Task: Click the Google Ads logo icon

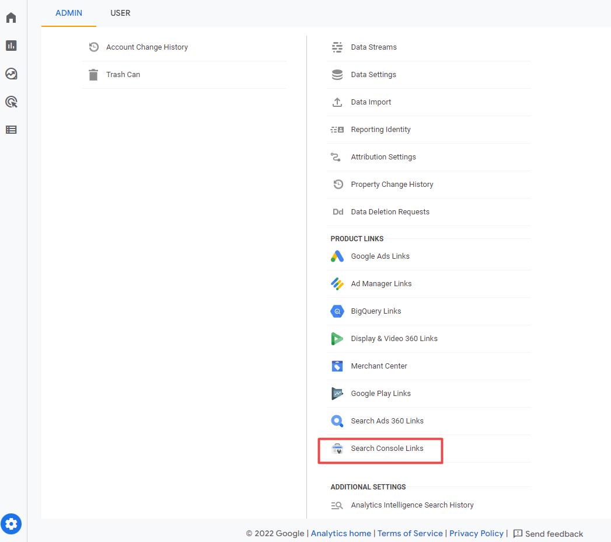Action: point(337,256)
